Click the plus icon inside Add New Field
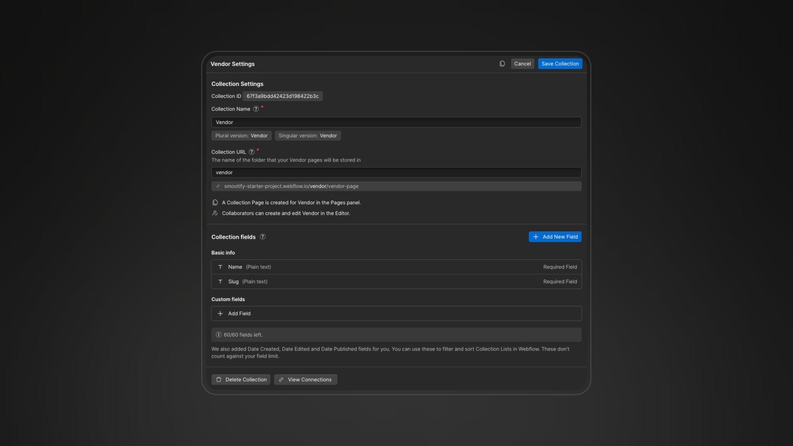This screenshot has height=446, width=793. point(536,237)
